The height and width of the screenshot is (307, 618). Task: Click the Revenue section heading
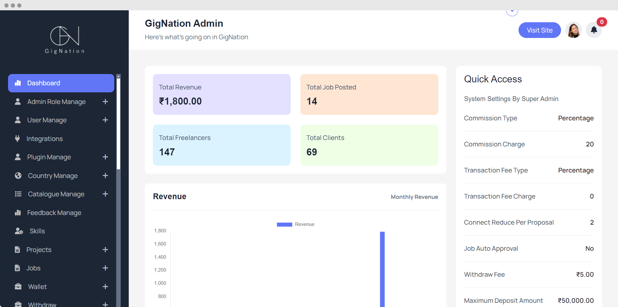(170, 197)
